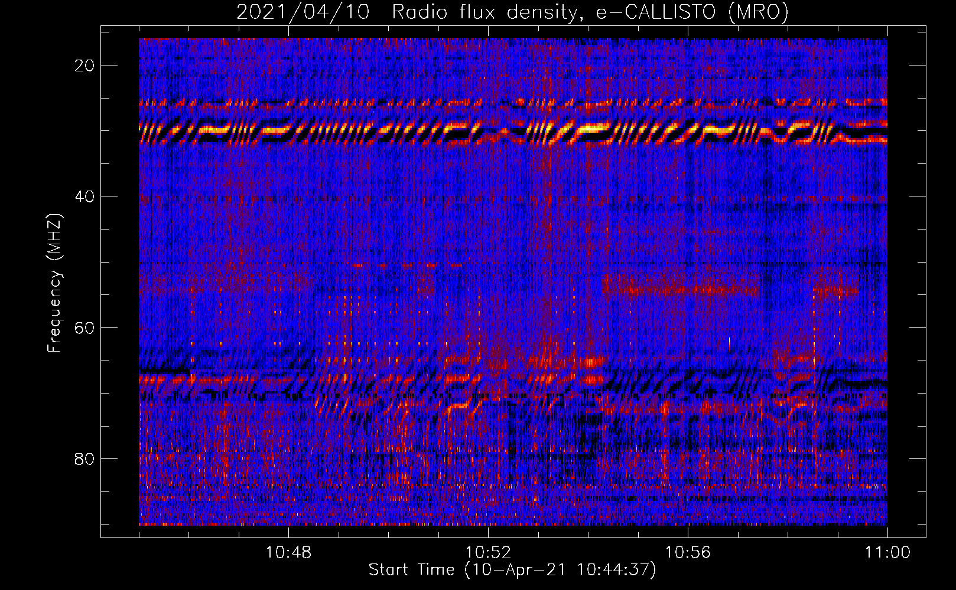Click the 'Start Time (10-Apr-21 10:44:37)' label
Image resolution: width=956 pixels, height=590 pixels.
click(512, 570)
